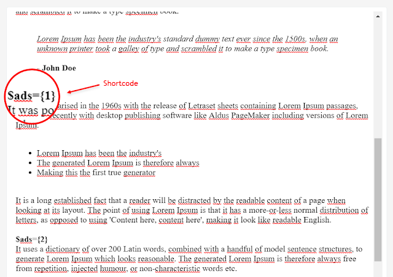The image size is (393, 277).
Task: Click the line starting 'It uses a dictionary of over 200'
Action: click(189, 249)
